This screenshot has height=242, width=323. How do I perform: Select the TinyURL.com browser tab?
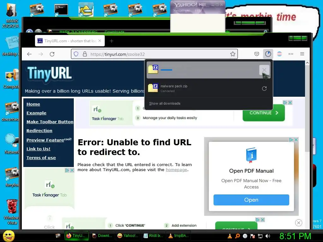tap(70, 41)
